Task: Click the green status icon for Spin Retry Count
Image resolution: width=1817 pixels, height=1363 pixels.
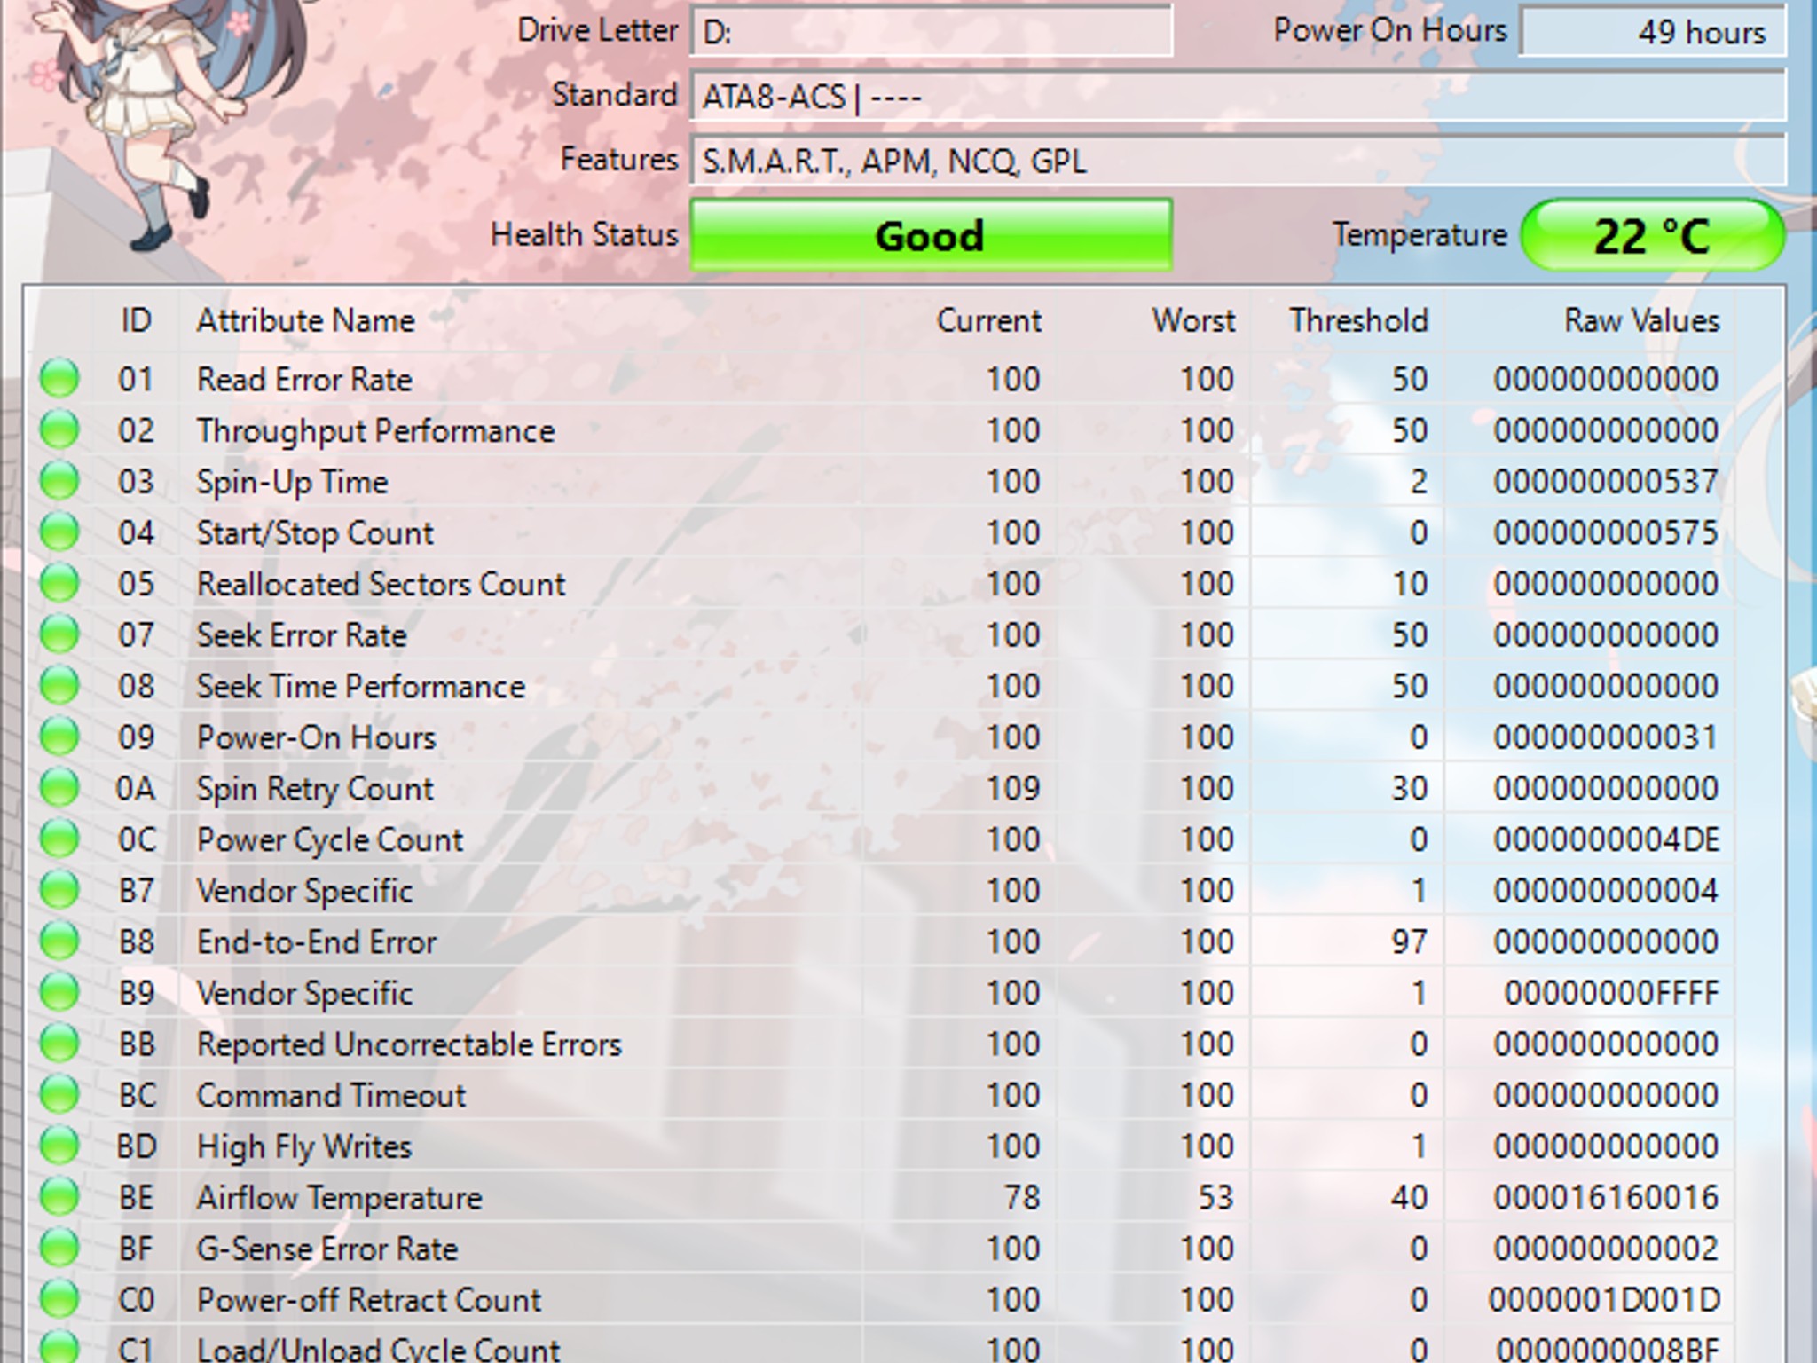Action: coord(59,788)
